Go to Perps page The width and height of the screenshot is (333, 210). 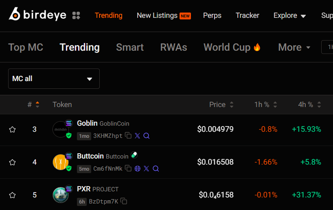coord(212,15)
